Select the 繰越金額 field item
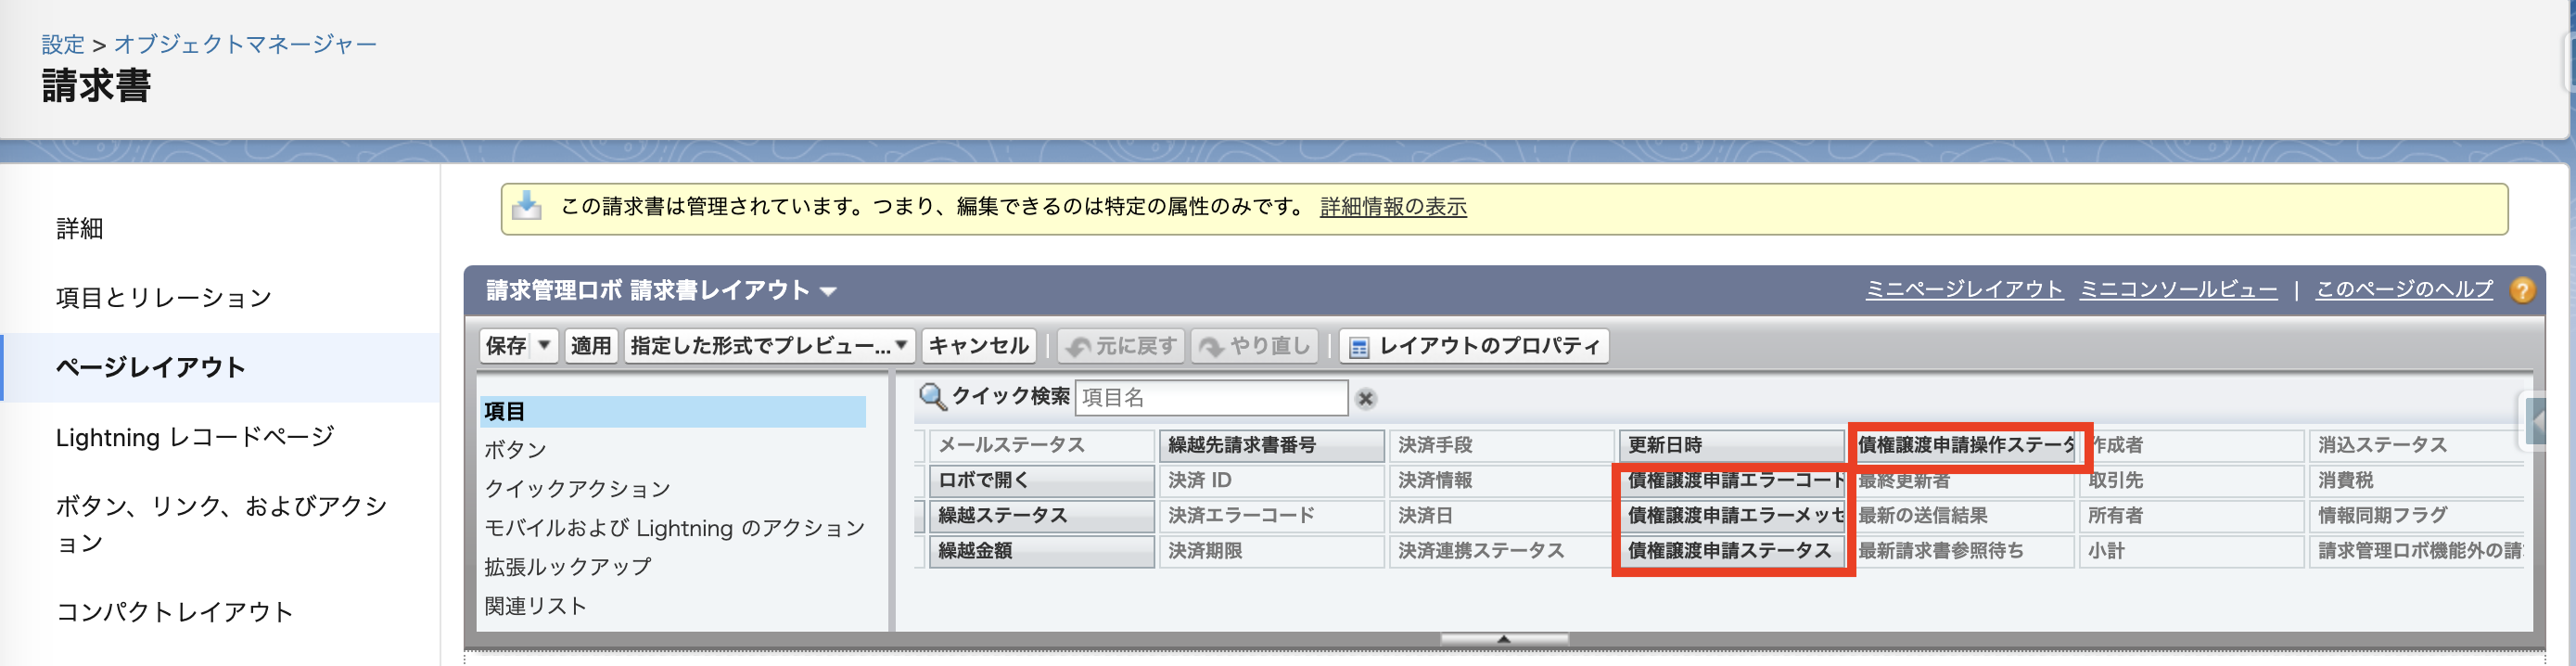Screen dimensions: 2576x666 (x=1041, y=550)
